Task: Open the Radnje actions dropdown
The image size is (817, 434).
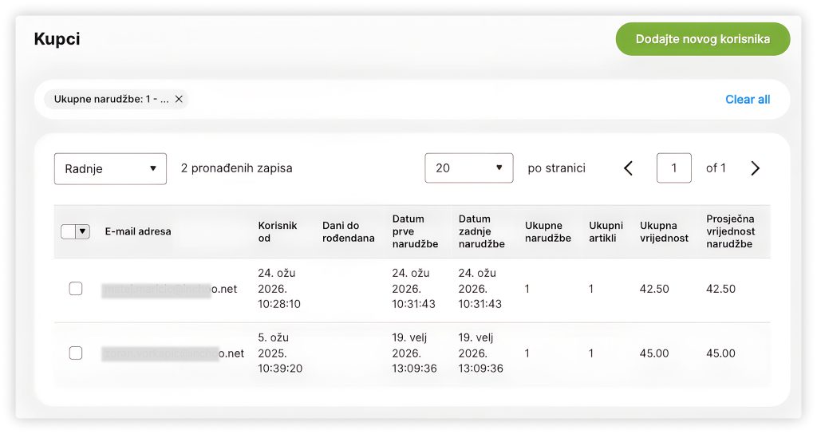Action: click(110, 168)
